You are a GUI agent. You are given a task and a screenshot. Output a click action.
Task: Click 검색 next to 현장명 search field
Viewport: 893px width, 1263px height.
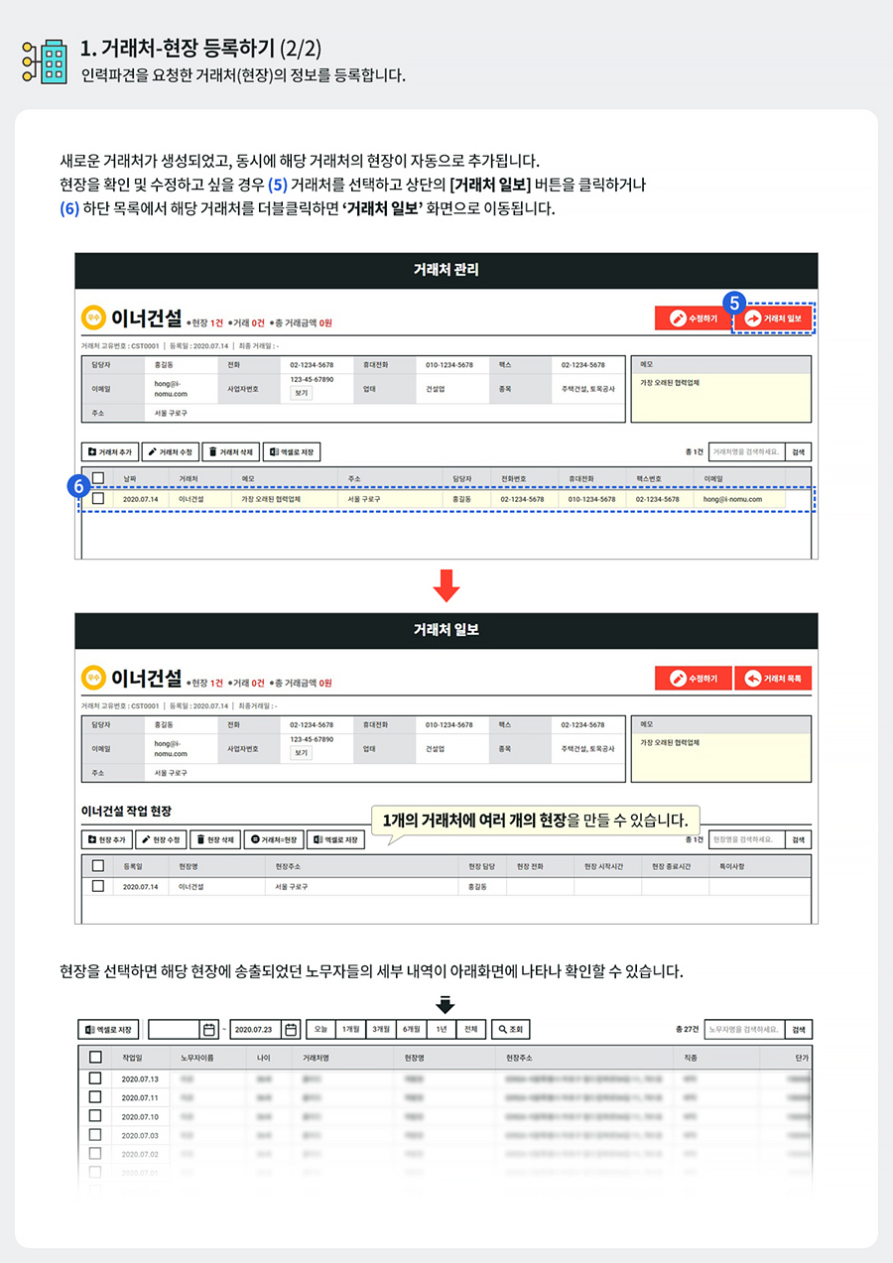(798, 839)
